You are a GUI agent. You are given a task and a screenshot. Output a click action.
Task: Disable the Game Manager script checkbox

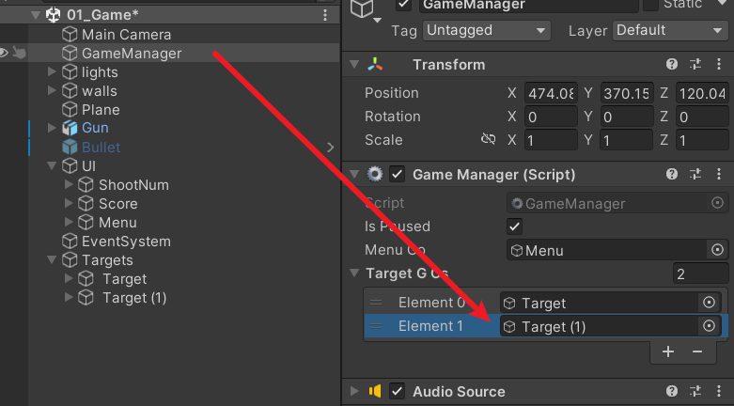pyautogui.click(x=398, y=174)
